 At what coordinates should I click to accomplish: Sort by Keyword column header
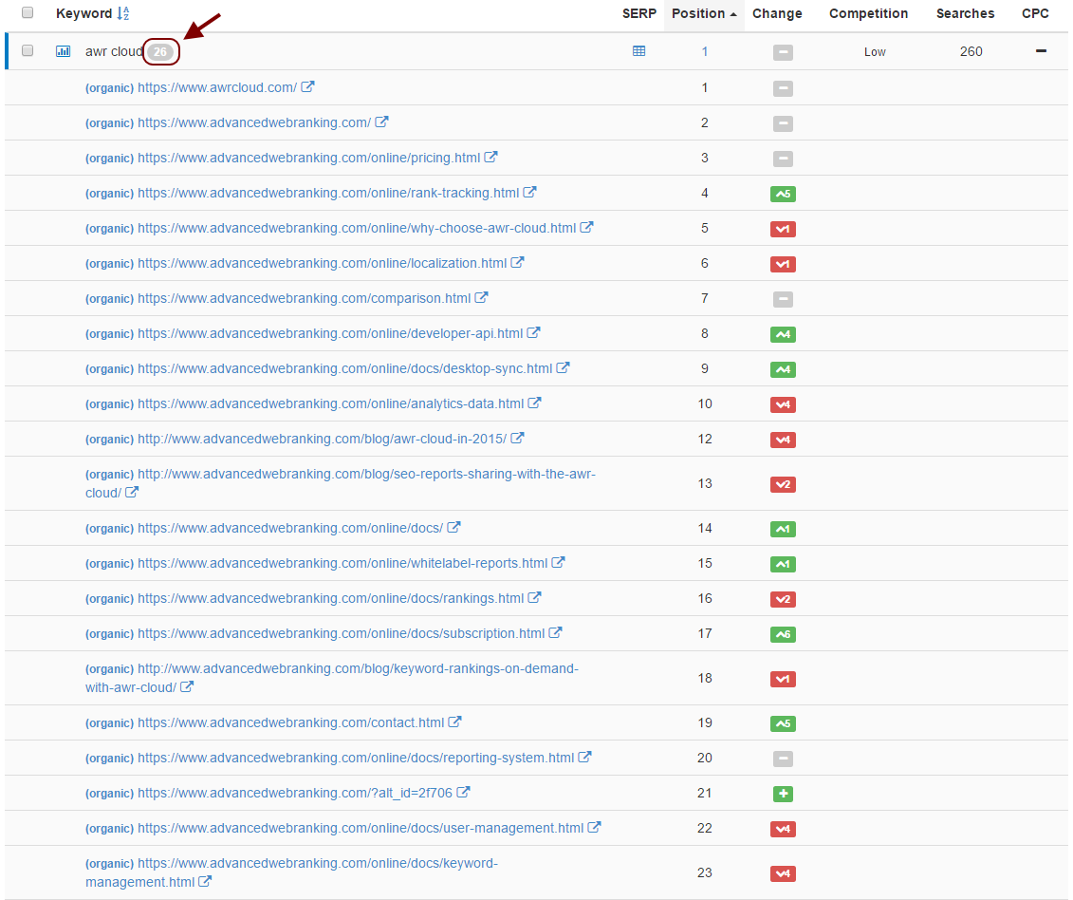coord(84,13)
